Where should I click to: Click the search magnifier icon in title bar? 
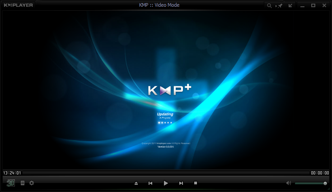pos(269,5)
